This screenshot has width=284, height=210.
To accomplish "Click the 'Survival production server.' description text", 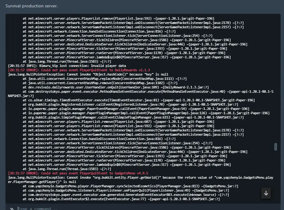I will click(32, 6).
